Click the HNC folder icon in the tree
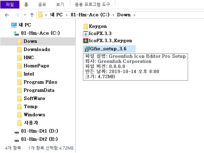 pos(19,58)
